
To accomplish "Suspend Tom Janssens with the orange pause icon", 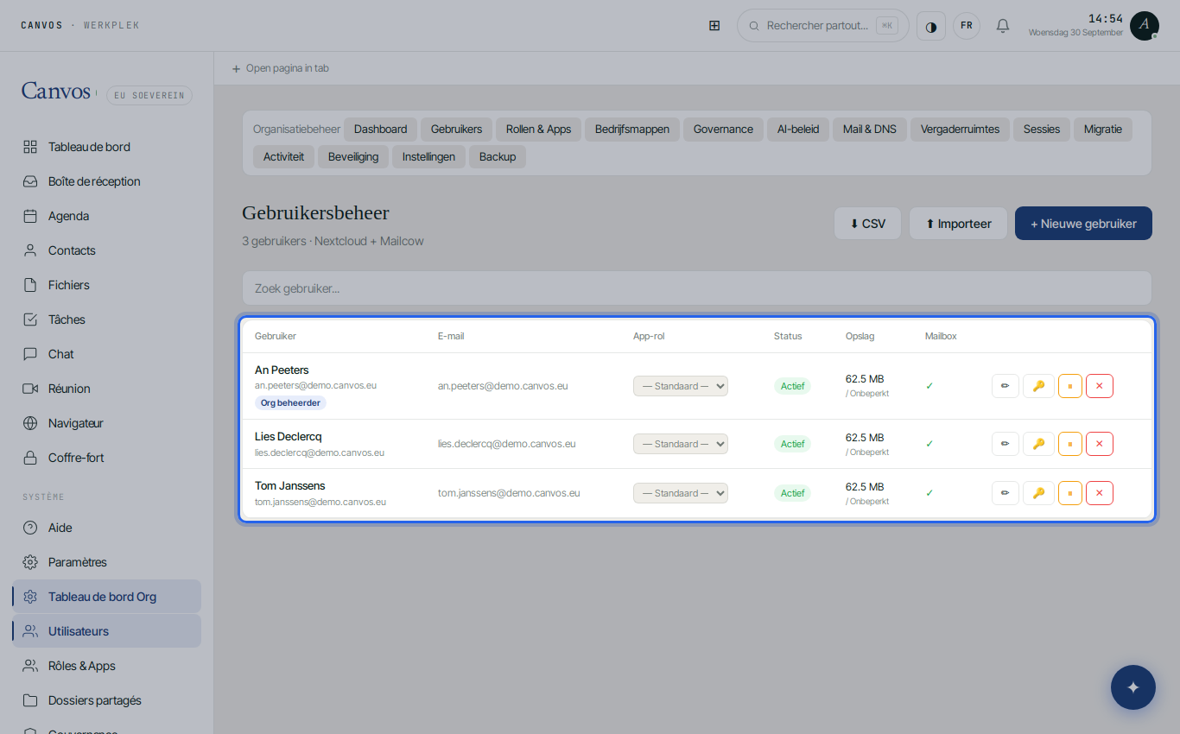I will [x=1070, y=493].
